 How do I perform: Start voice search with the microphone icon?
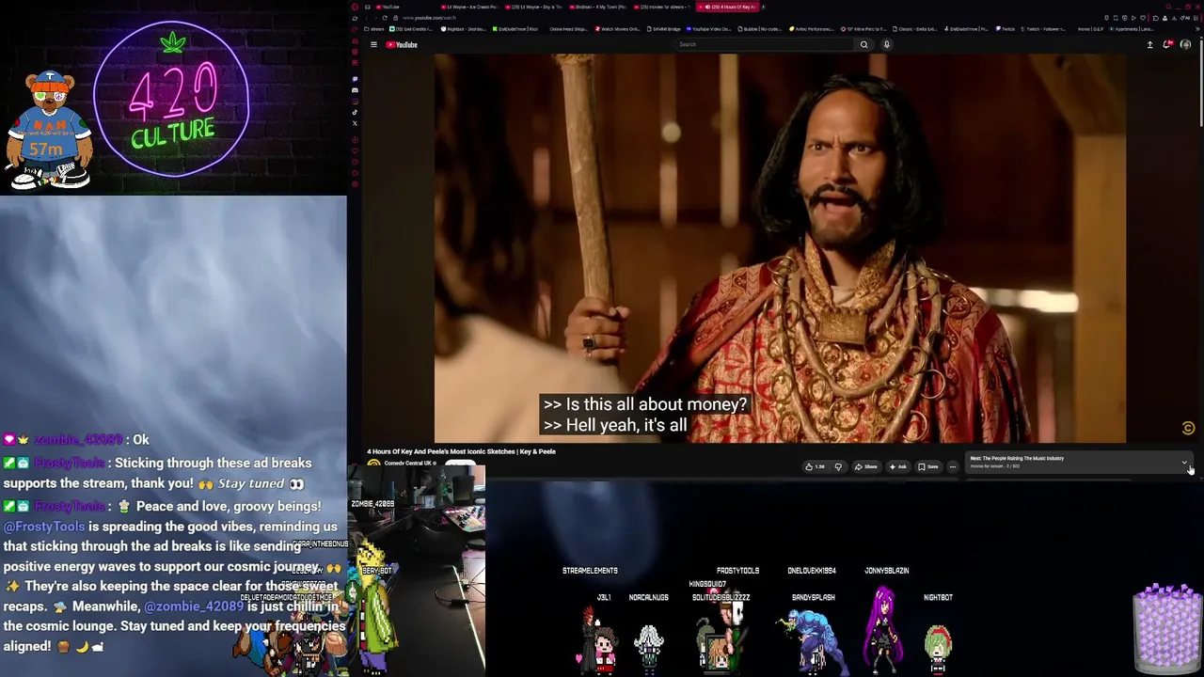click(886, 44)
